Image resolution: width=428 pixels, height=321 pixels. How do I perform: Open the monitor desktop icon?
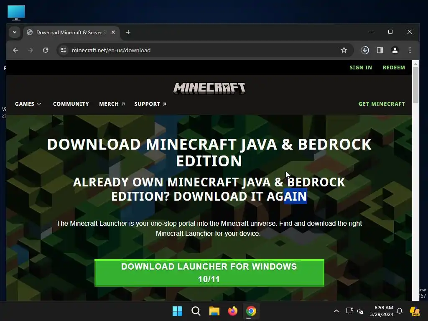pos(16,13)
